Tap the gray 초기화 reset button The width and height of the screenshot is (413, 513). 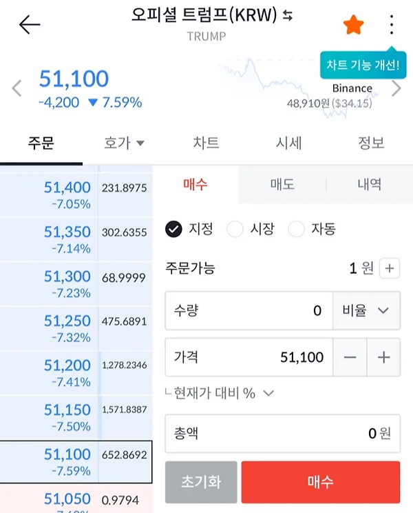pos(201,482)
